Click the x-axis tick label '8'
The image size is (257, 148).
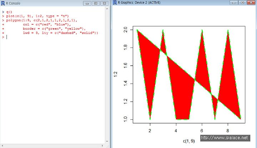click(228, 131)
